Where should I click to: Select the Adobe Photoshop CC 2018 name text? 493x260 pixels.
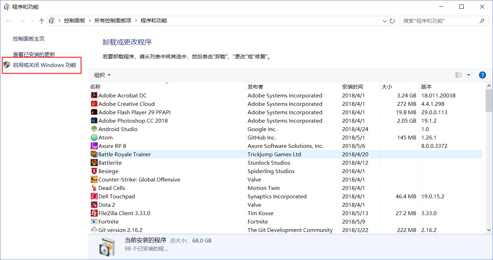tap(133, 121)
